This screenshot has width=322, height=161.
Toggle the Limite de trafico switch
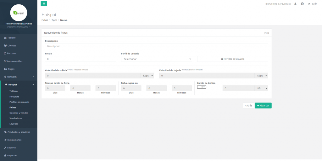[x=202, y=87]
